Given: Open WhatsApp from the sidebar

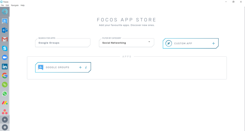Looking at the screenshot, I should [x=5, y=93].
